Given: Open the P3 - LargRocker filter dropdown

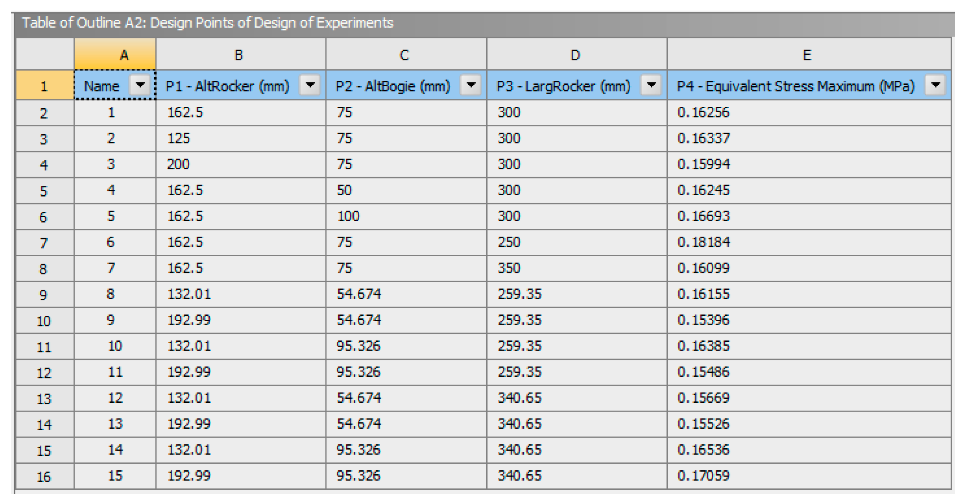Looking at the screenshot, I should [x=651, y=86].
